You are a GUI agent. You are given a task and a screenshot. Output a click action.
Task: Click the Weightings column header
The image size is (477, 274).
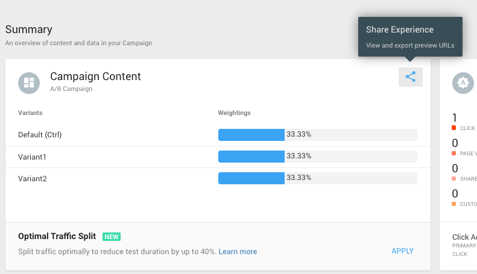tap(234, 113)
